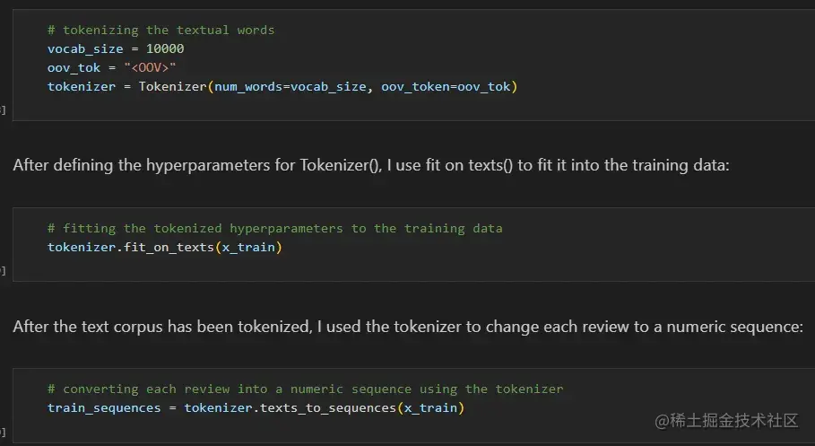This screenshot has width=815, height=446.
Task: Click the comment "# fitting the tokenized hyperparameters"
Action: coord(274,229)
